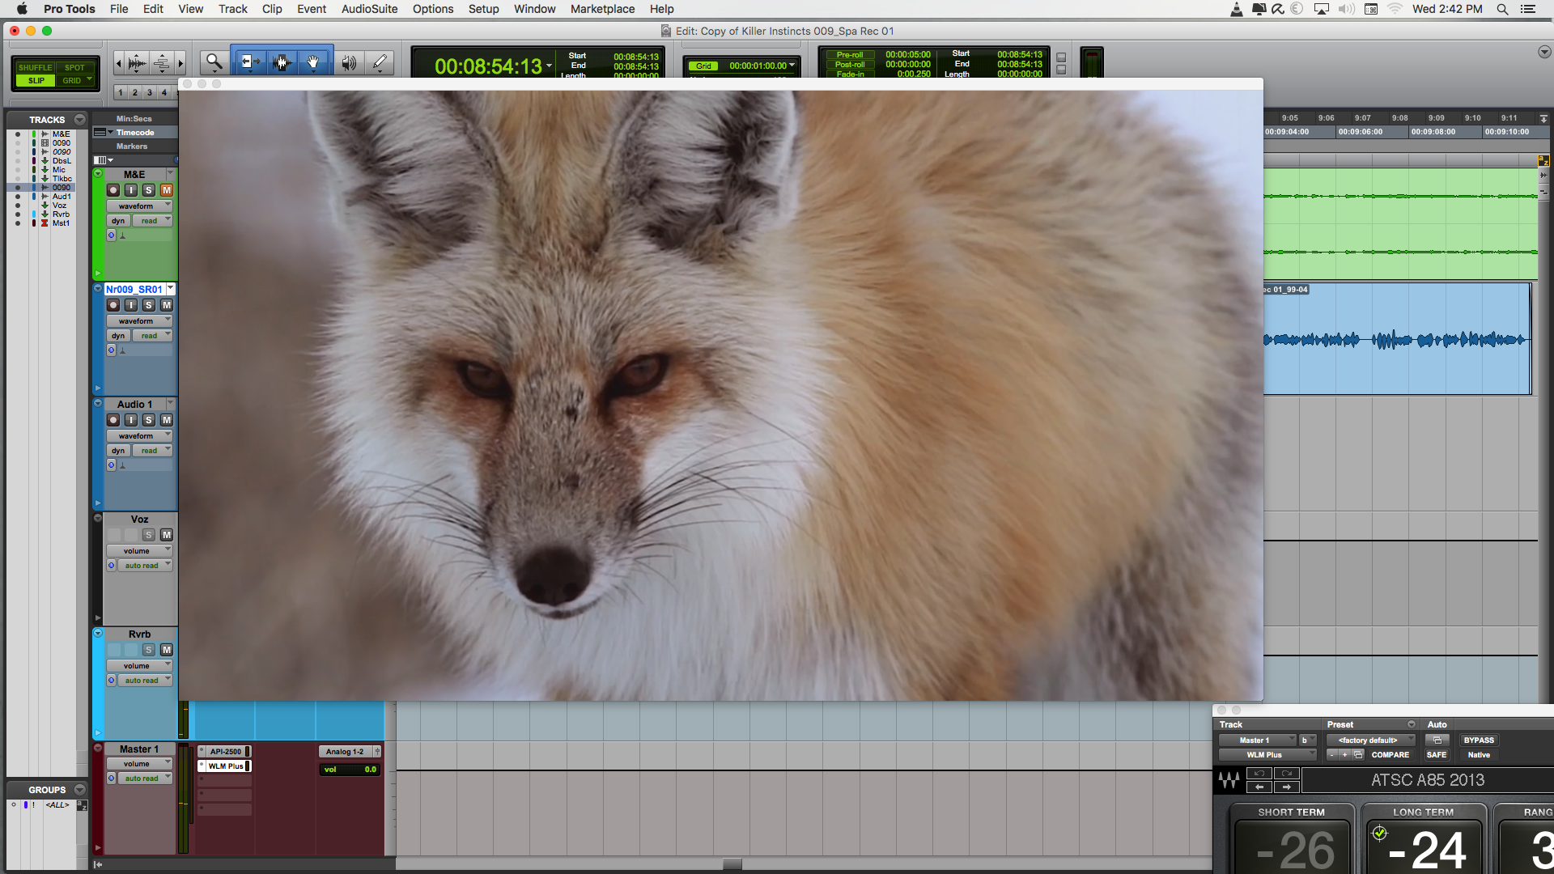Open the Setup menu

click(x=483, y=9)
